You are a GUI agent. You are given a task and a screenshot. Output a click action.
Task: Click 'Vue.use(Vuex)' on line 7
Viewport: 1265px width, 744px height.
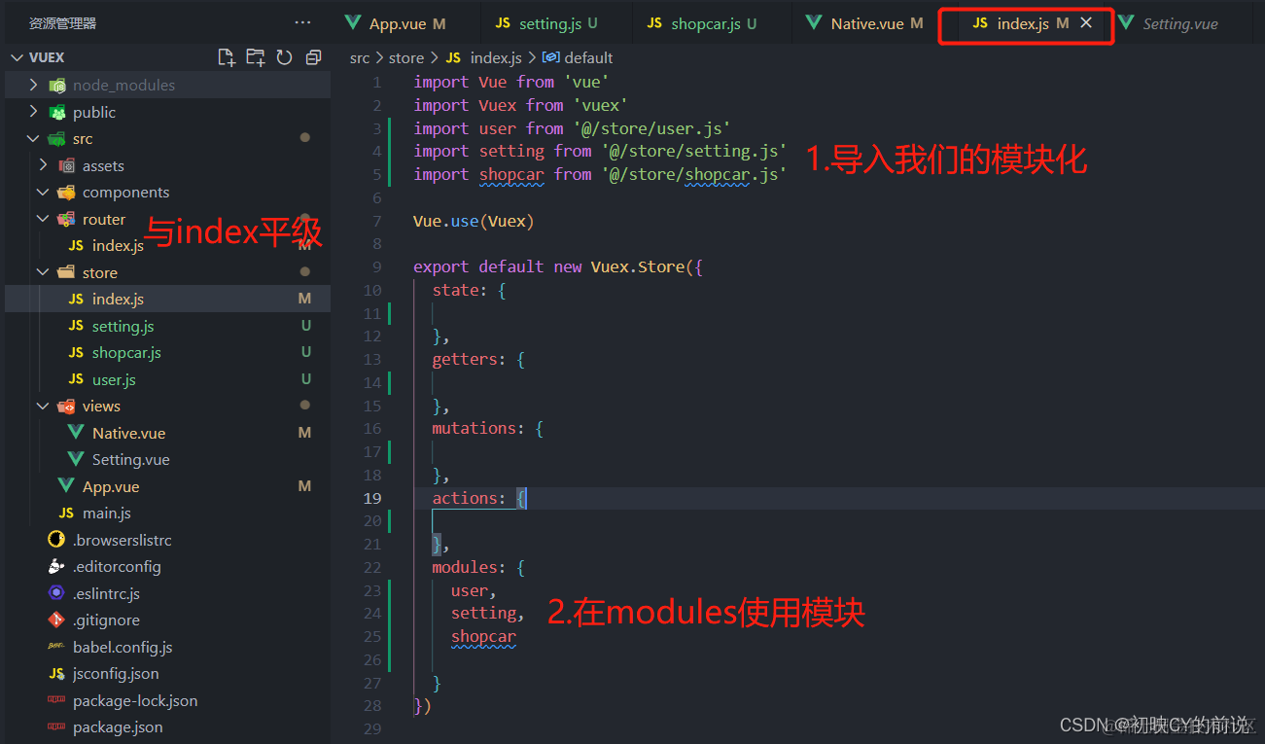click(x=474, y=221)
